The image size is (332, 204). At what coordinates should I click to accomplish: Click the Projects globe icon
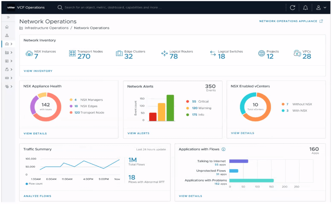[262, 54]
